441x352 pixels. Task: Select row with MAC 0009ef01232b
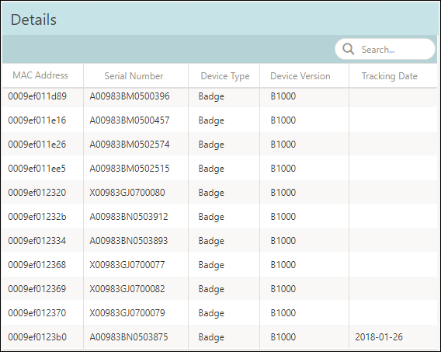click(x=220, y=217)
